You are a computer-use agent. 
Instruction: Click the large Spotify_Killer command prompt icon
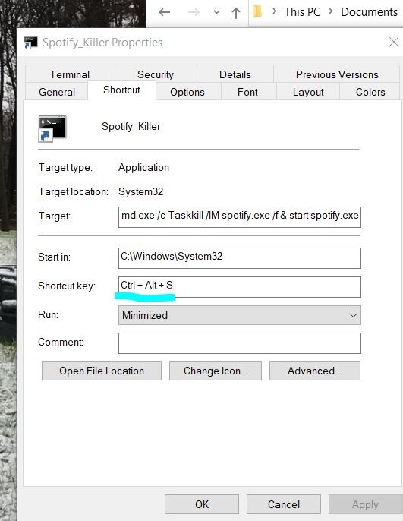52,128
